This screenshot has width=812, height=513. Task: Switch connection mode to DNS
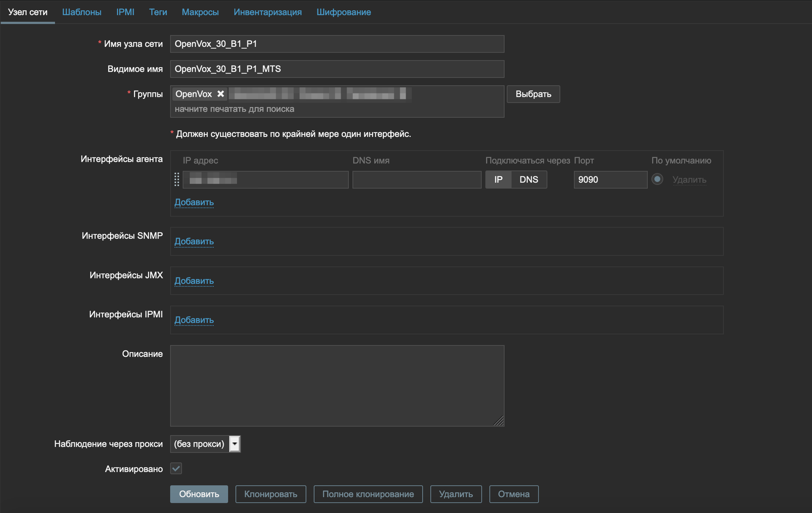(529, 180)
